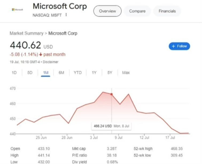Select the Overview tab
Screen dimensions: 202x164
coord(107,11)
